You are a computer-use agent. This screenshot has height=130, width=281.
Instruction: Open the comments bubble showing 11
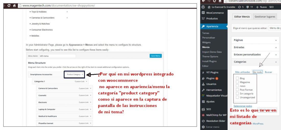tap(250, 7)
